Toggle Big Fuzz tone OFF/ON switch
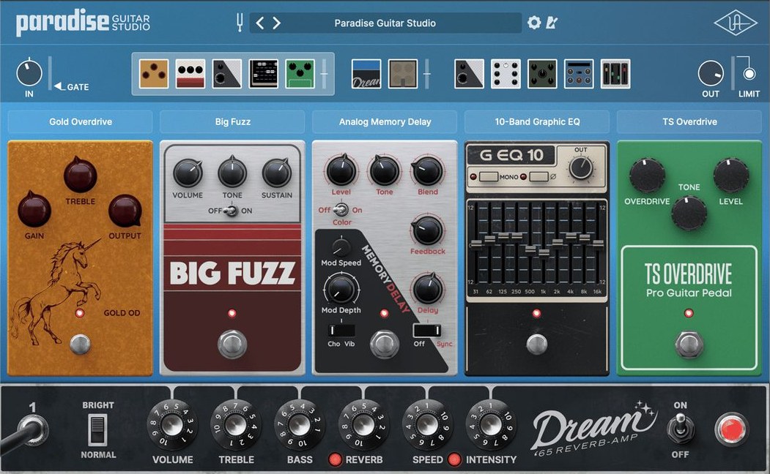 click(230, 211)
